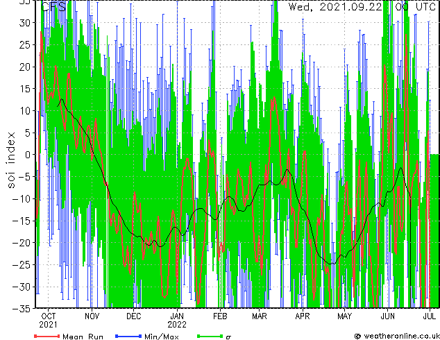Click the Min/Max legend label
The height and width of the screenshot is (340, 440).
coord(161,337)
